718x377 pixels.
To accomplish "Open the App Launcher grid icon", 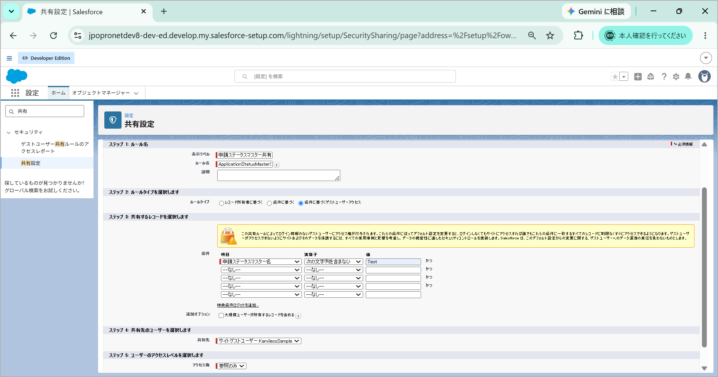I will (15, 93).
